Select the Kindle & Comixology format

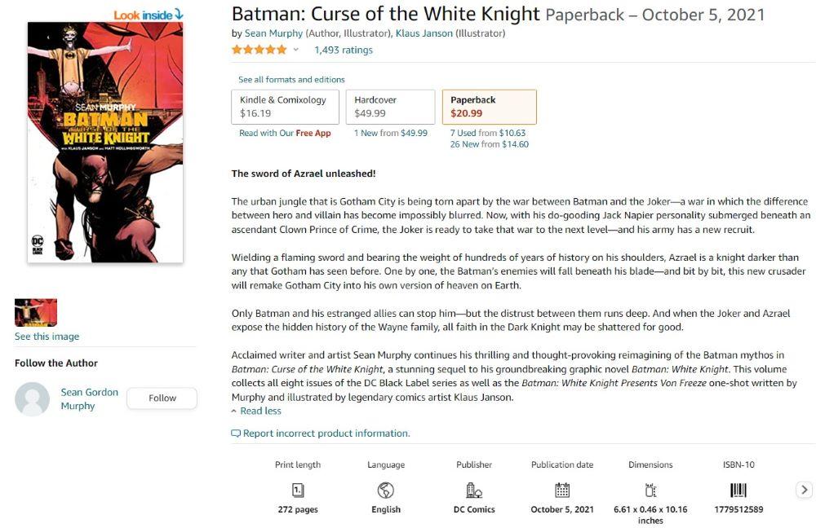tap(283, 107)
